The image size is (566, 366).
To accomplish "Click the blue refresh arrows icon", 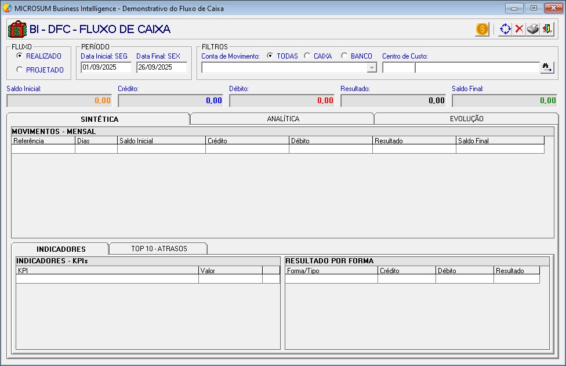I will pyautogui.click(x=505, y=29).
